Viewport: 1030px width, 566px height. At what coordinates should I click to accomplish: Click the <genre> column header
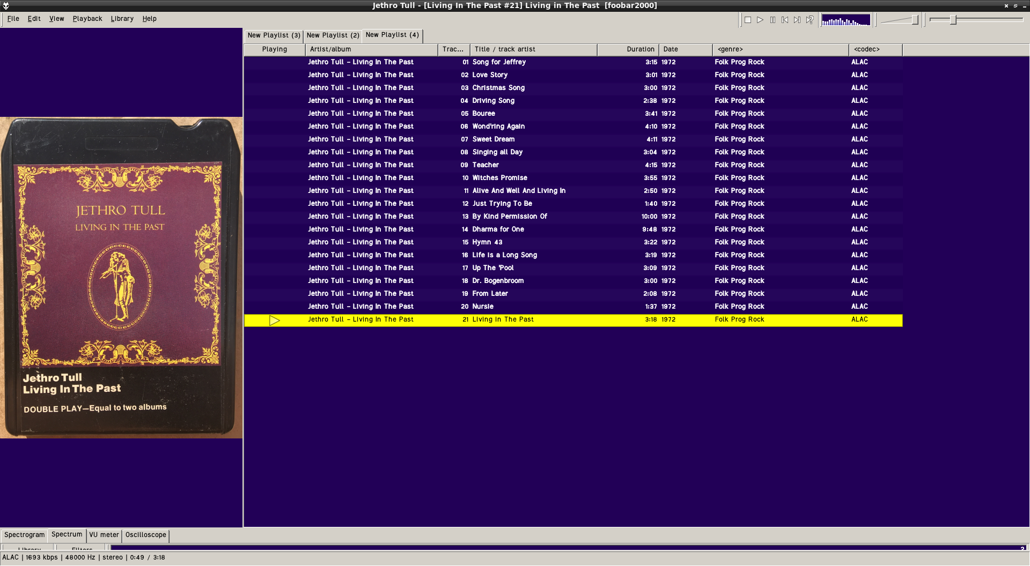[x=781, y=49]
